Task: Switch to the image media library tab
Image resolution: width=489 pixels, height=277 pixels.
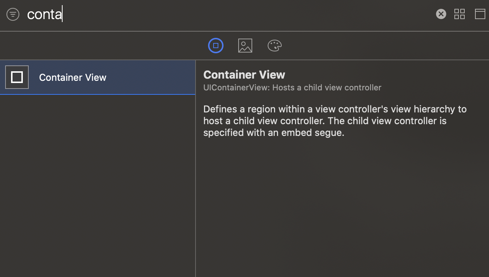Action: 245,46
